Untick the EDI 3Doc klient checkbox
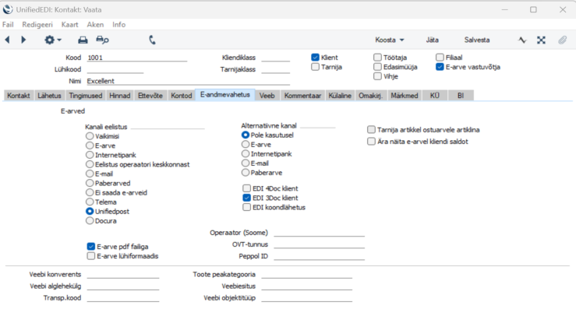576x316 pixels. click(x=247, y=198)
